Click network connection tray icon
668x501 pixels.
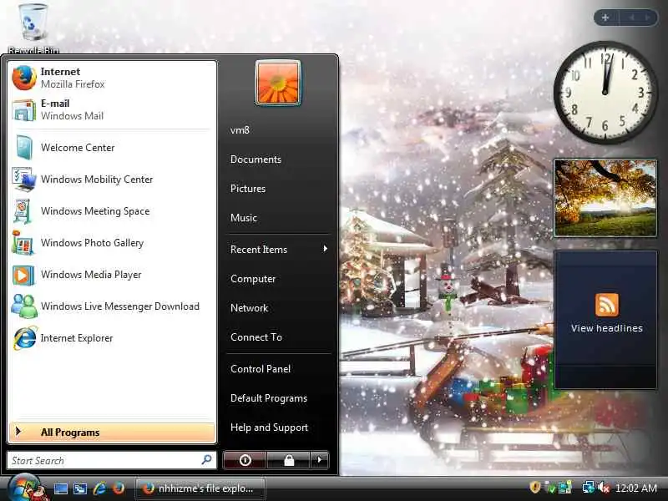point(589,488)
